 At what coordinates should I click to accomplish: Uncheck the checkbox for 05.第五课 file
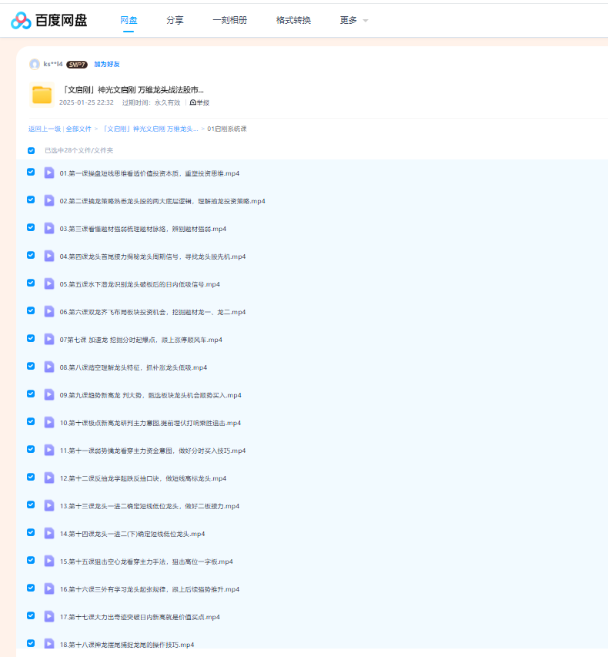[x=31, y=283]
